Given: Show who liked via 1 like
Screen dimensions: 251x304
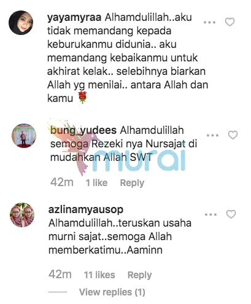Looking at the screenshot, I should (96, 183).
